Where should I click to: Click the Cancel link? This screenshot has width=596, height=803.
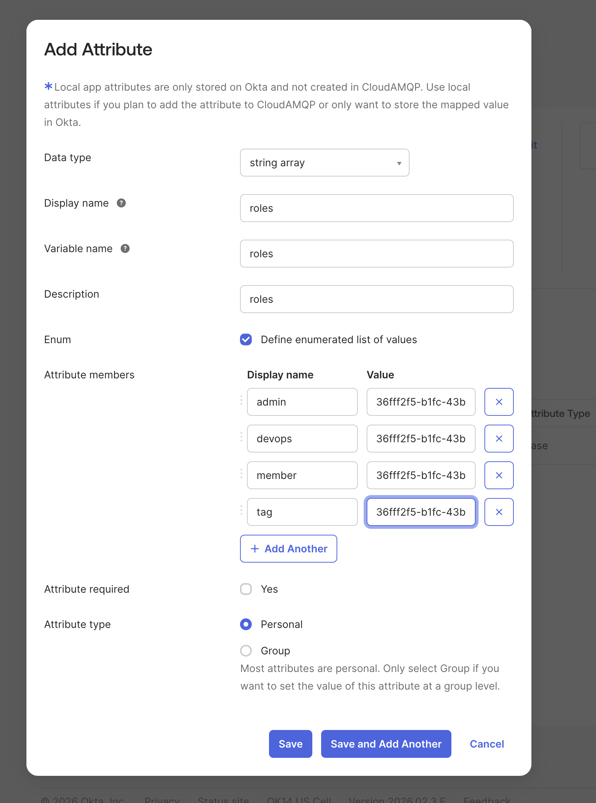pyautogui.click(x=487, y=744)
